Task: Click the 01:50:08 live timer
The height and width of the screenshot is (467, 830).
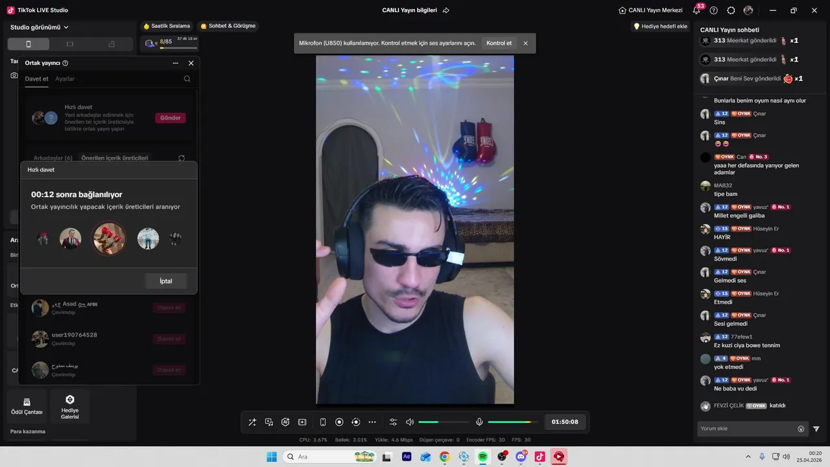Action: click(565, 422)
